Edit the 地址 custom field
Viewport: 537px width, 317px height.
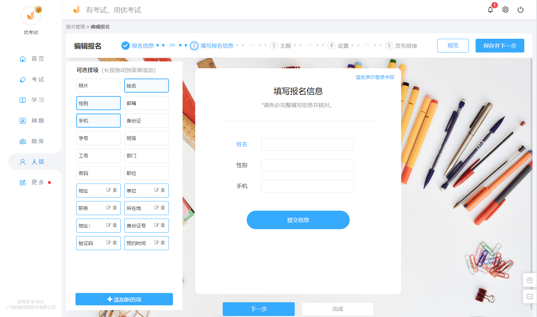pos(108,190)
